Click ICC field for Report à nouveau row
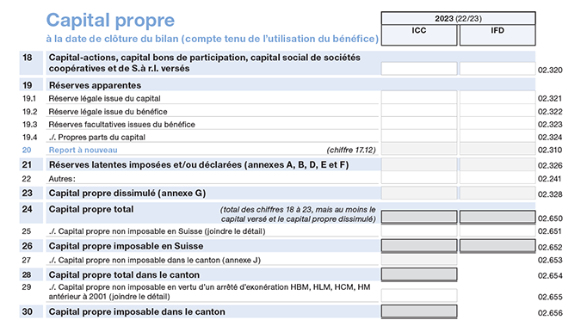The height and width of the screenshot is (320, 587). 419,150
